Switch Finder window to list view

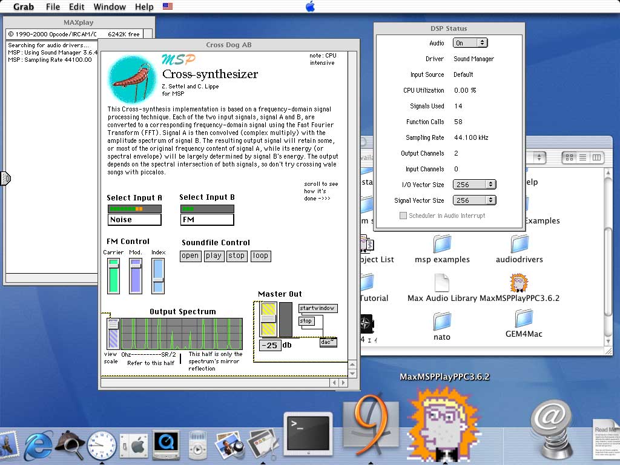pos(583,157)
